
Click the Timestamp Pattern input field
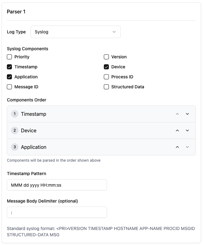coord(57,185)
